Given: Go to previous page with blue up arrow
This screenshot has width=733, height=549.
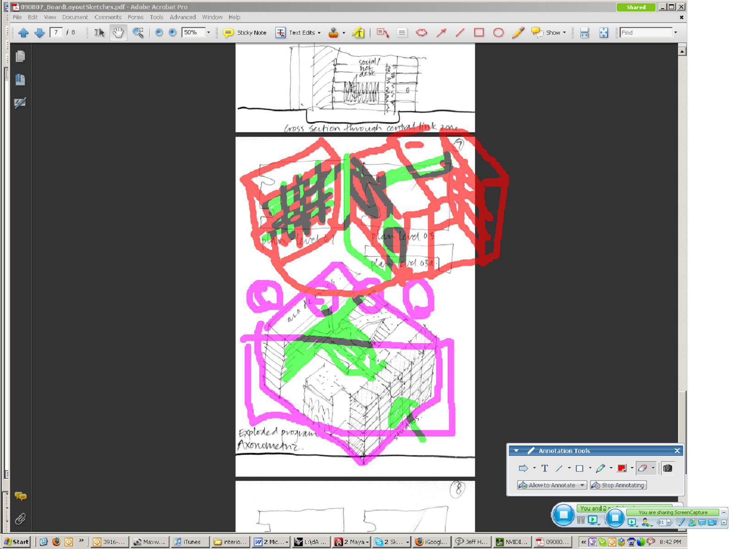Looking at the screenshot, I should tap(23, 32).
